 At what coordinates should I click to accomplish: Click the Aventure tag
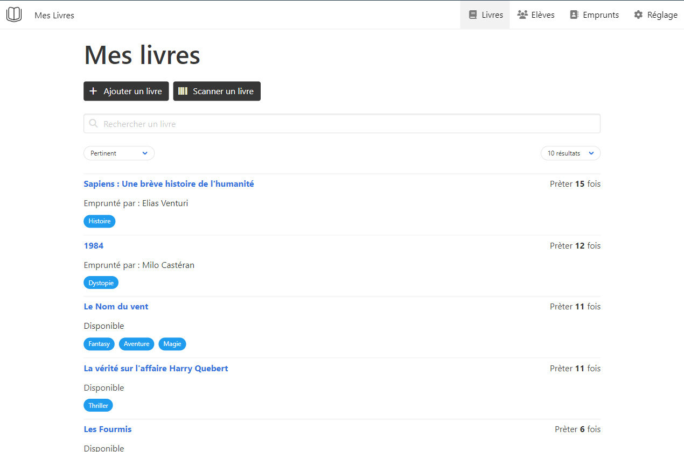(x=136, y=344)
